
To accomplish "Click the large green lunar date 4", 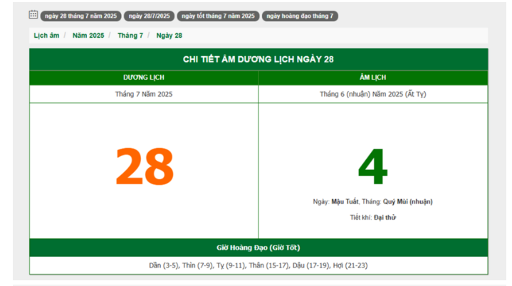I will [372, 168].
